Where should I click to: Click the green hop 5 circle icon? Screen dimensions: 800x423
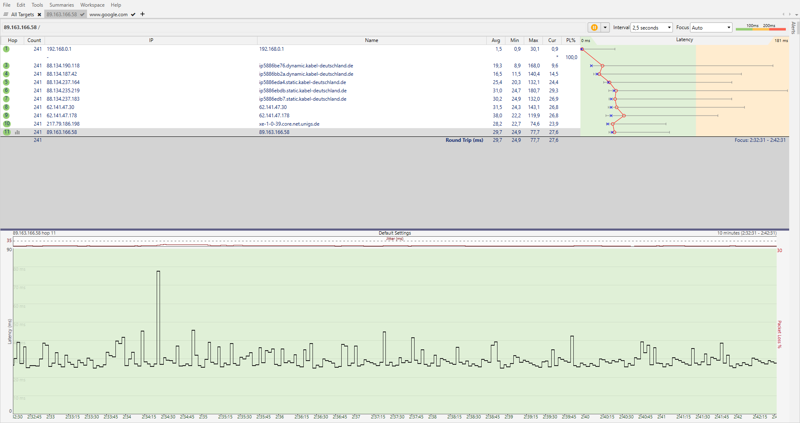(6, 82)
